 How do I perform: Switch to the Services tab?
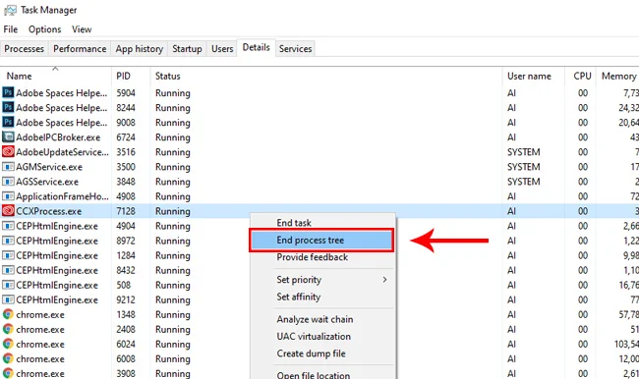coord(296,48)
